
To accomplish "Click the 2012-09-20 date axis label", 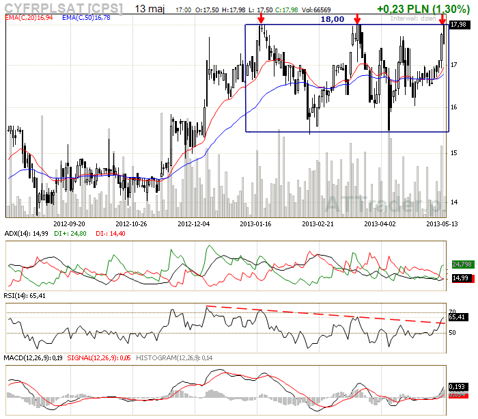I will tap(69, 224).
